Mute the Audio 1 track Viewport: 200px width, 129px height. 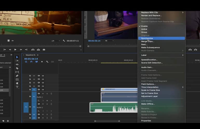tap(43, 93)
